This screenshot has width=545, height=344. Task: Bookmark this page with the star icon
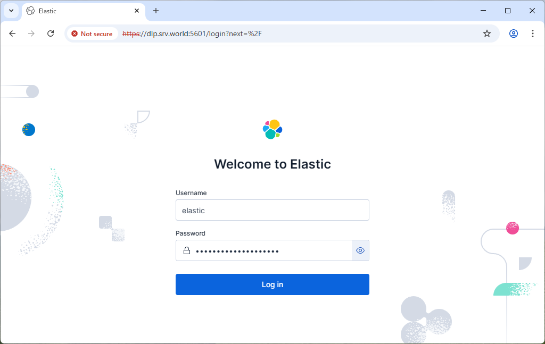[x=487, y=33]
